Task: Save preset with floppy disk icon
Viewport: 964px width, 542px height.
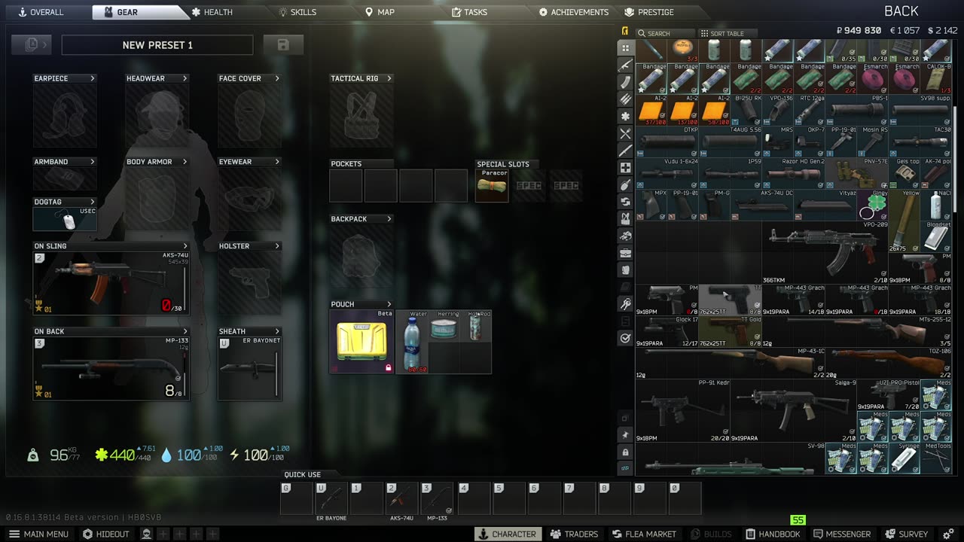Action: (283, 45)
